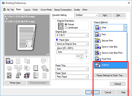The image size is (132, 96).
Task: Increase zoom percentage with the up arrow
Action: (82, 56)
